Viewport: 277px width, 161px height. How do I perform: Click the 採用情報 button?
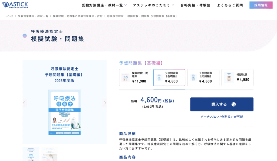261,5
